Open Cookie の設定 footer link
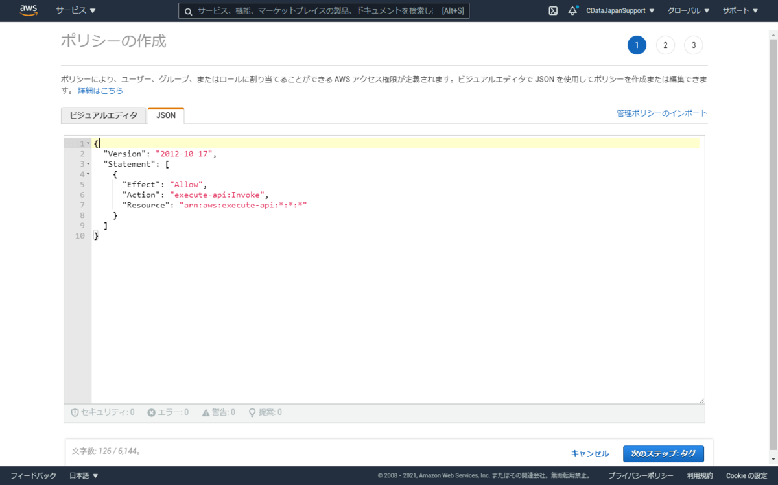This screenshot has width=778, height=485. 746,476
